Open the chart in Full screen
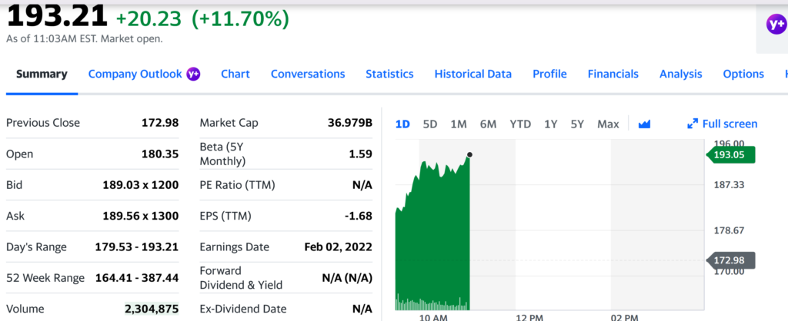 [x=722, y=124]
